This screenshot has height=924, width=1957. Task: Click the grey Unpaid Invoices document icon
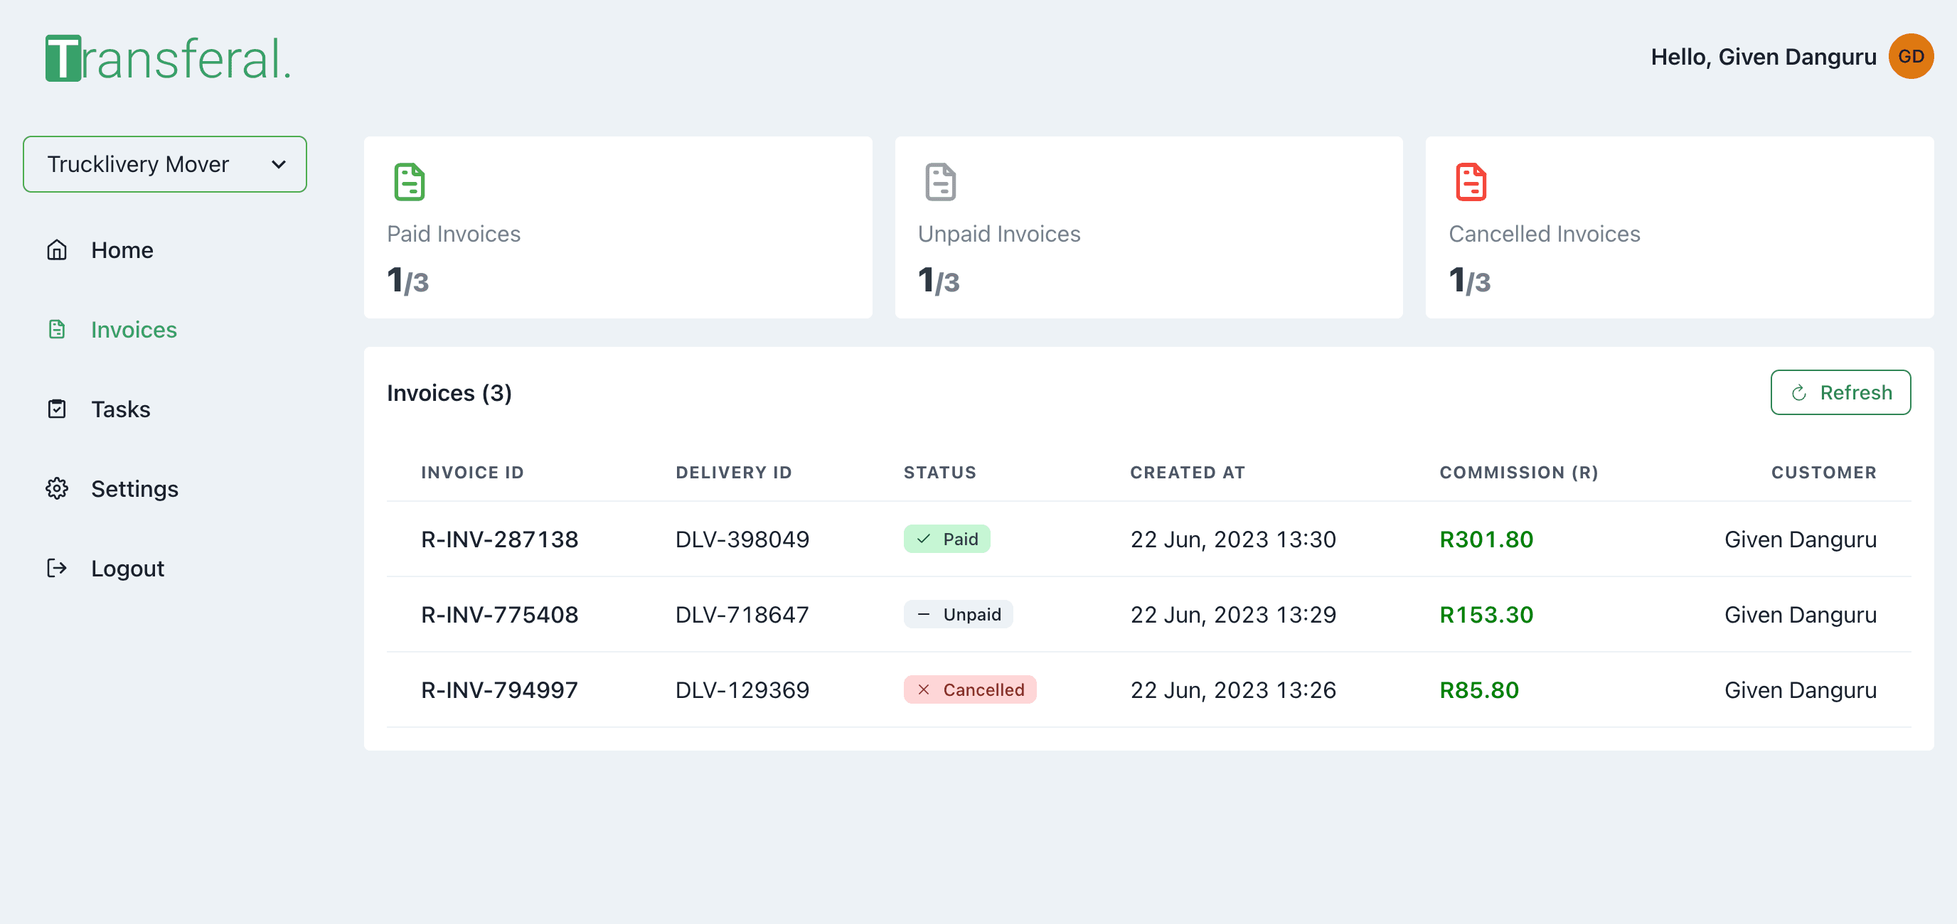tap(940, 181)
